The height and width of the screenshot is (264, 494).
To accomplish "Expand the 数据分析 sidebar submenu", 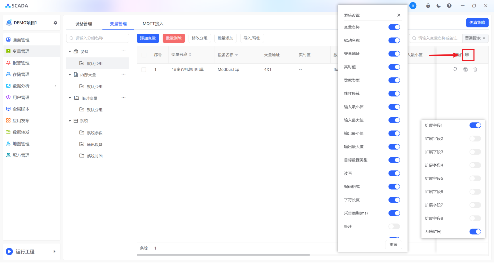I will [55, 86].
